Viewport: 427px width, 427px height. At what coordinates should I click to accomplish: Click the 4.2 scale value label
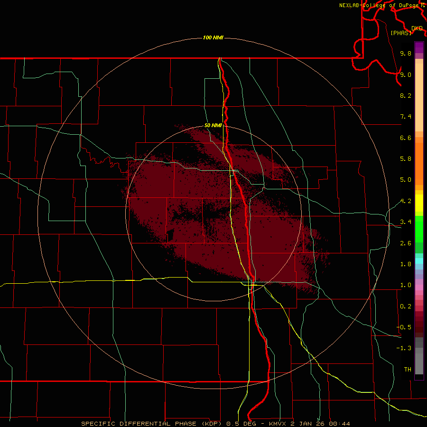tap(406, 201)
